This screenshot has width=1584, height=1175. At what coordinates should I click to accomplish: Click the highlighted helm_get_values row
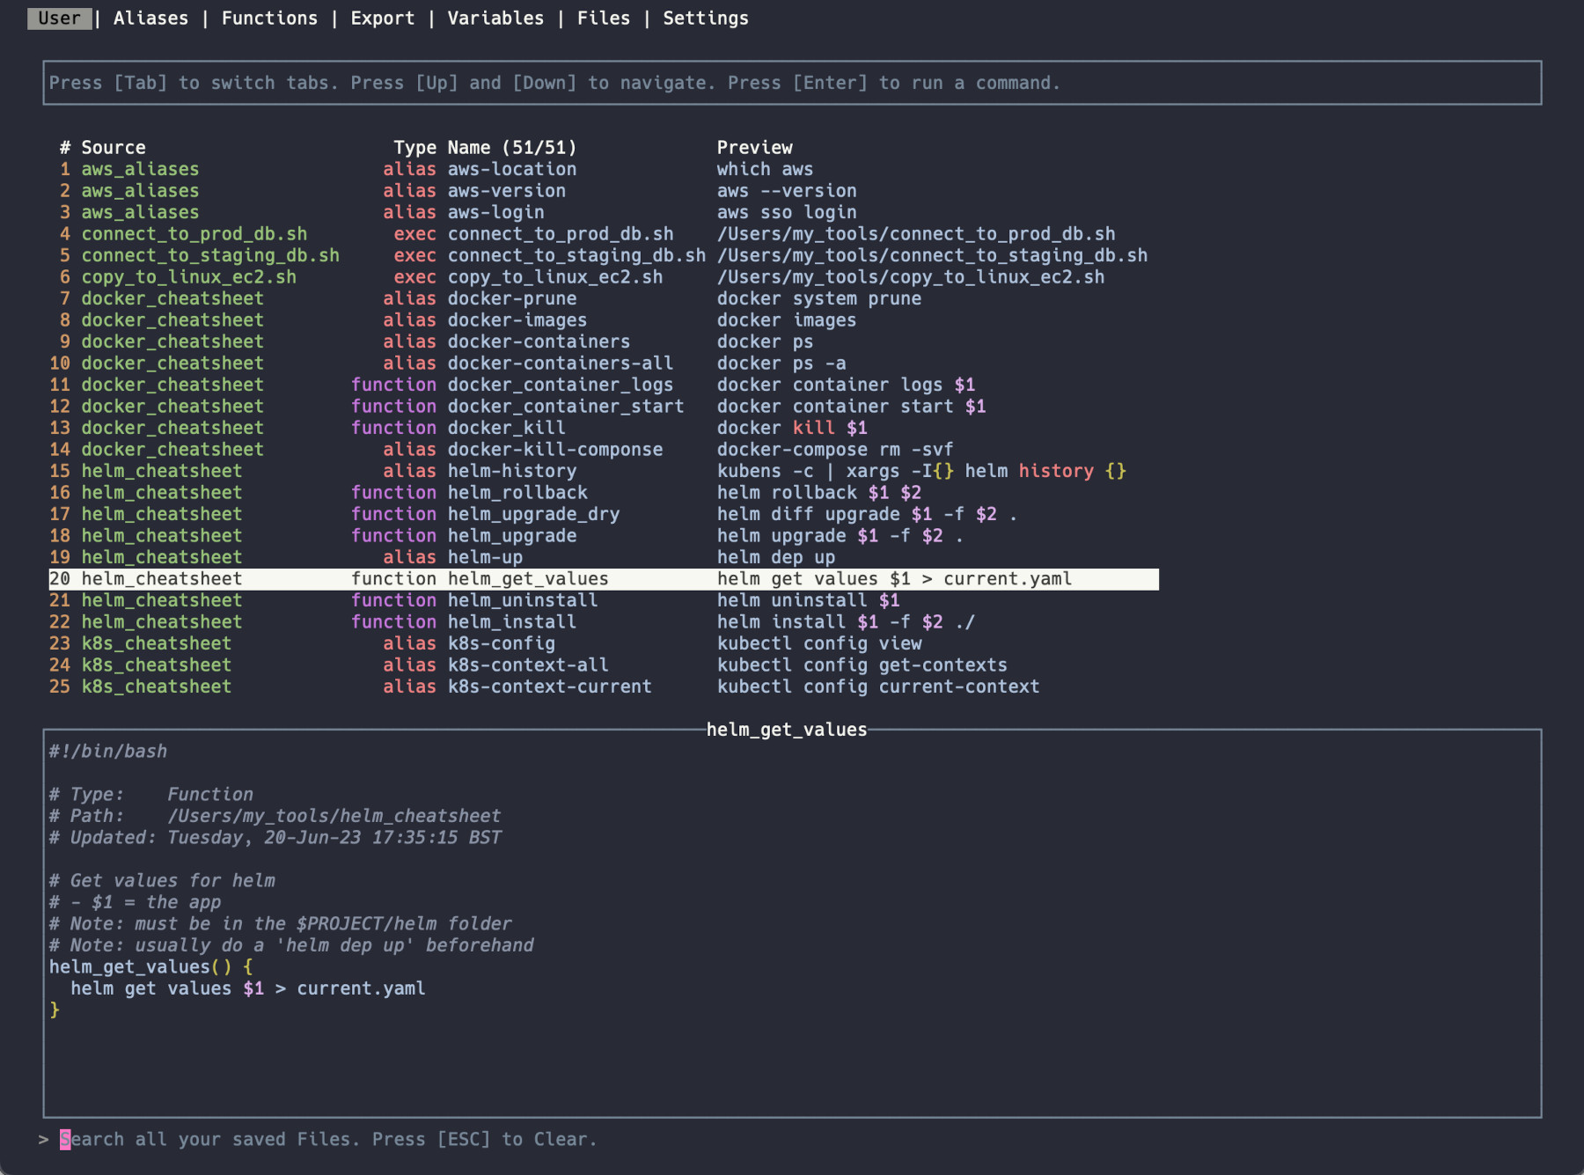528,579
